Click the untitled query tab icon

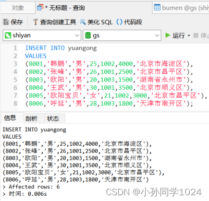pyautogui.click(x=40, y=8)
